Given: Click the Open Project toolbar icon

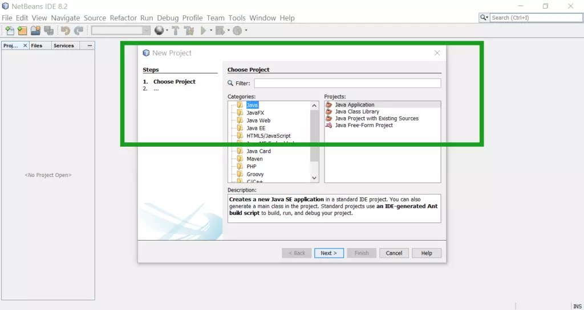Looking at the screenshot, I should pos(35,31).
